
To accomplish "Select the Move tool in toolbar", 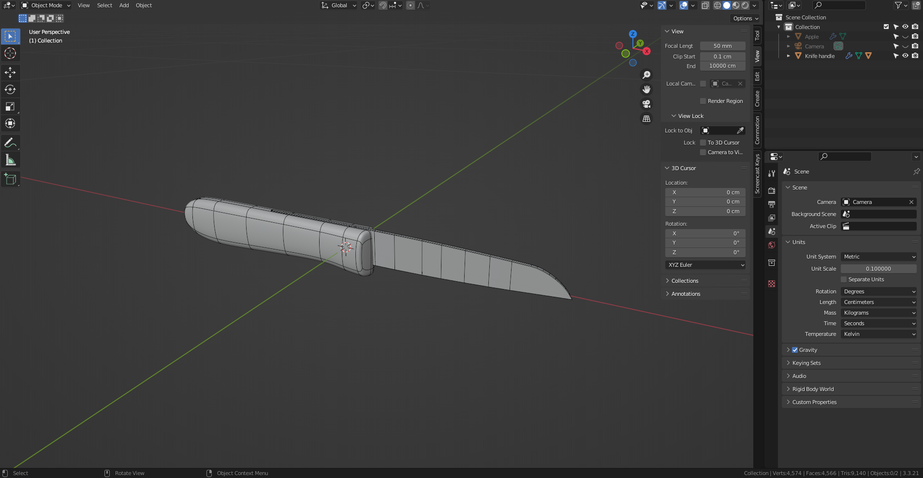I will [x=10, y=72].
